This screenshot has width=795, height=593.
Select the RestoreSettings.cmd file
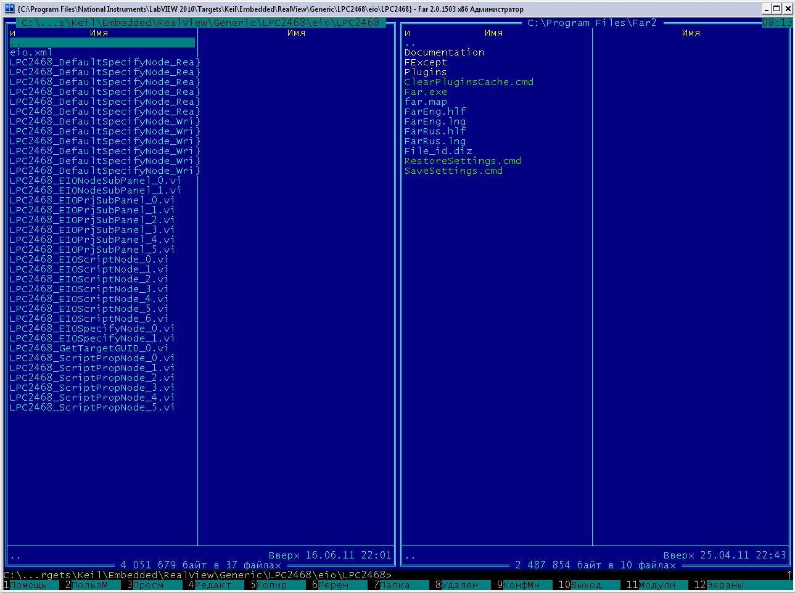(463, 161)
